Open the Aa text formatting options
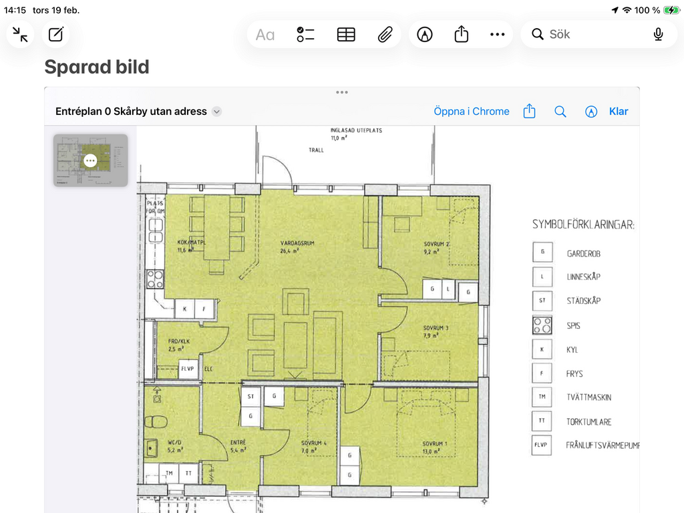Viewport: 684px width, 513px height. [x=265, y=35]
